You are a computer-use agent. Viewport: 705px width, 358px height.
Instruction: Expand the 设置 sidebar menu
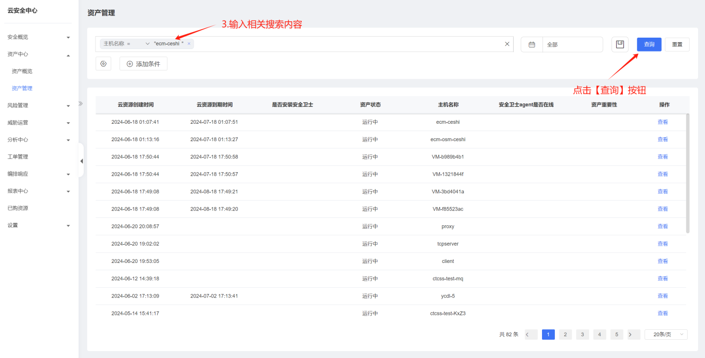pyautogui.click(x=39, y=225)
